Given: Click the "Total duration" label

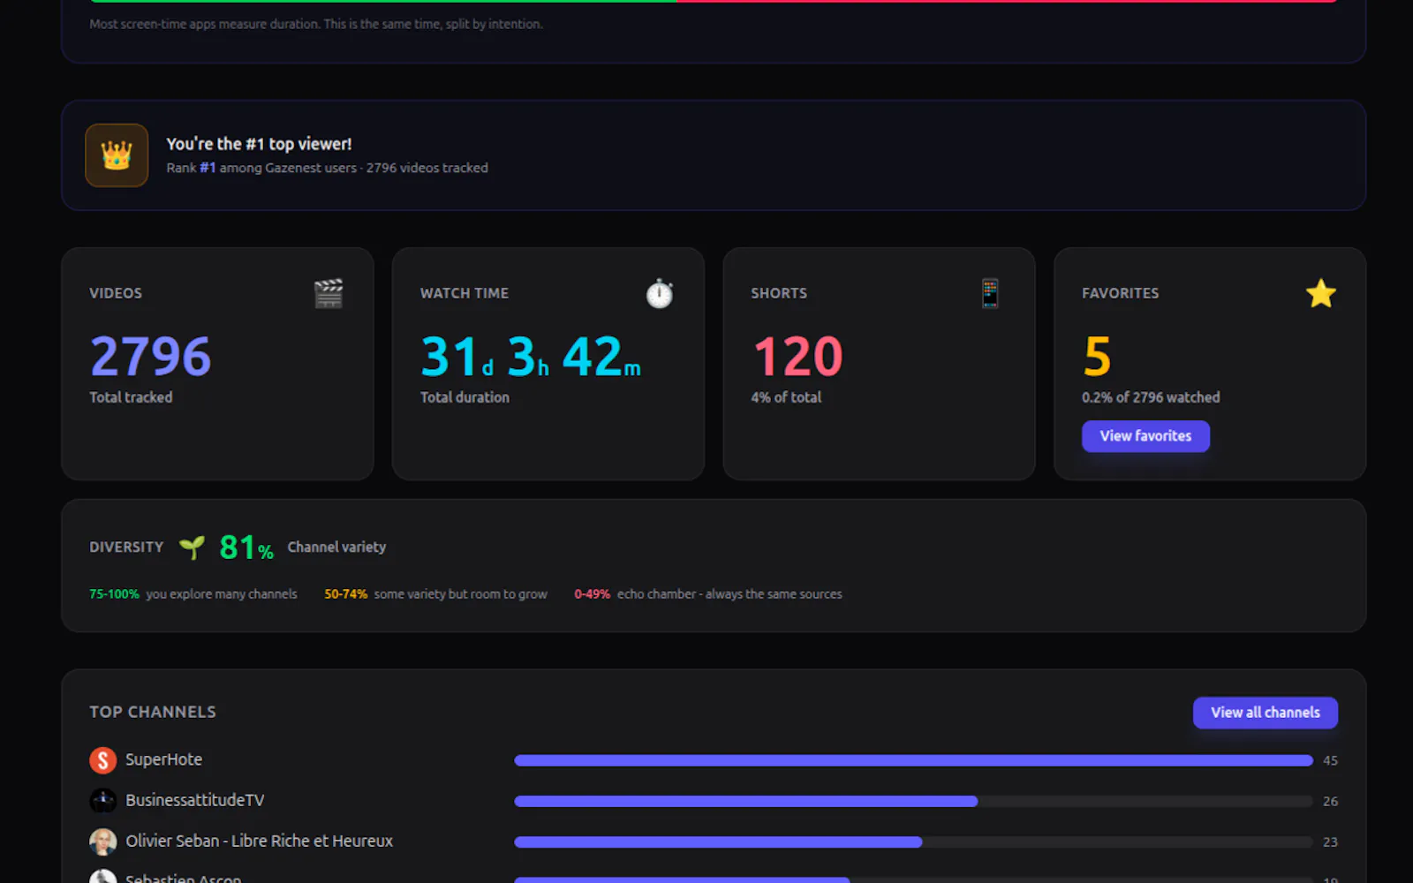Looking at the screenshot, I should click(x=465, y=397).
